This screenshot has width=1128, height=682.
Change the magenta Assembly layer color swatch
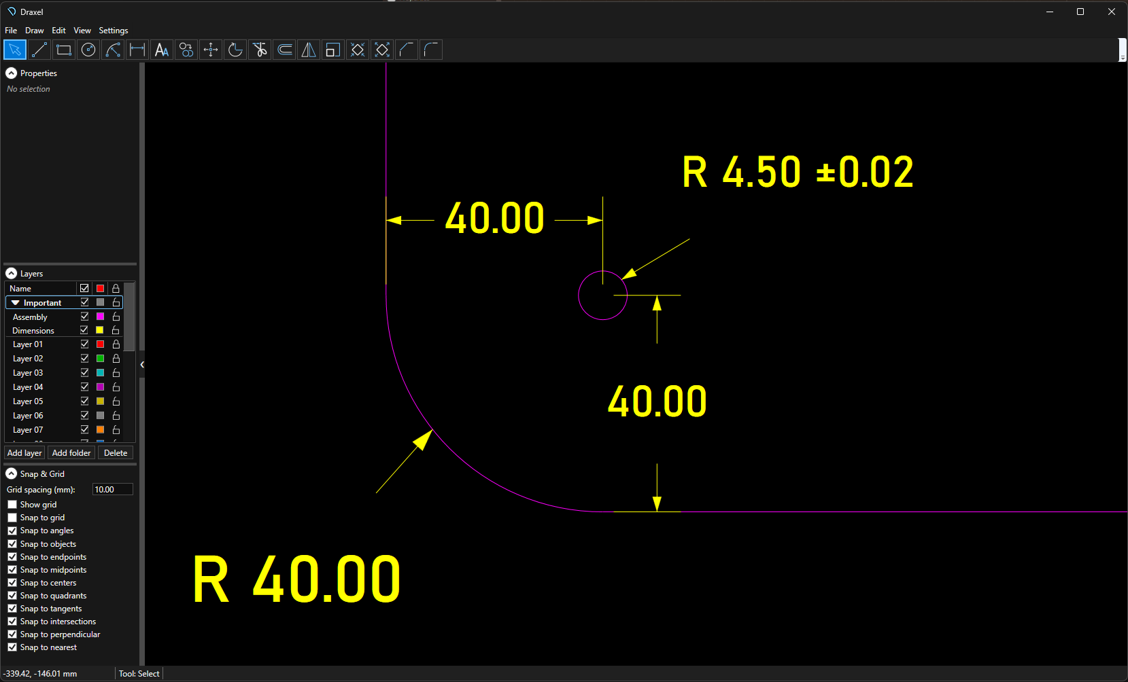pyautogui.click(x=100, y=317)
